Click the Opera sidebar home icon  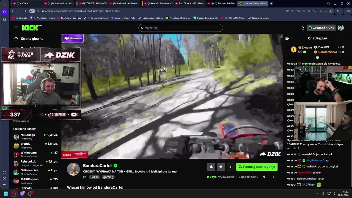click(4, 12)
